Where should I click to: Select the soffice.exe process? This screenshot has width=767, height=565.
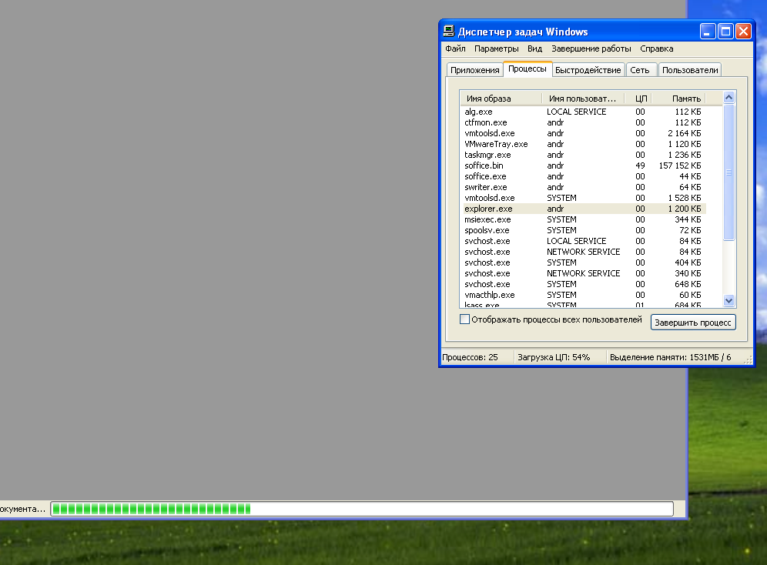click(x=584, y=176)
